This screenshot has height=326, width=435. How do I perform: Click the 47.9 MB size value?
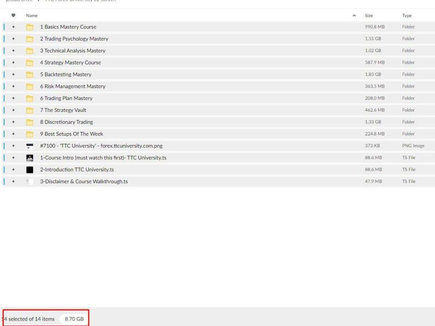pyautogui.click(x=374, y=181)
